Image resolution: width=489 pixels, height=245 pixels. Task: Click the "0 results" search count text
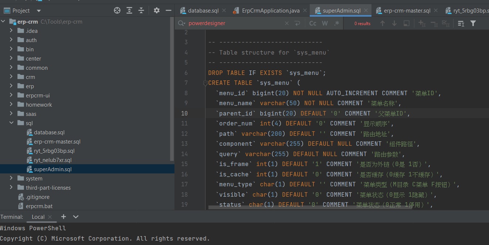tap(362, 24)
